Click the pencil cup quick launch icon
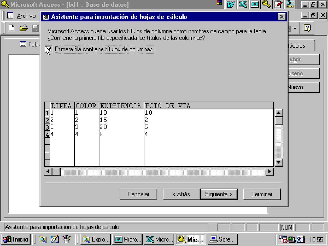The height and width of the screenshot is (246, 328). coord(67,240)
